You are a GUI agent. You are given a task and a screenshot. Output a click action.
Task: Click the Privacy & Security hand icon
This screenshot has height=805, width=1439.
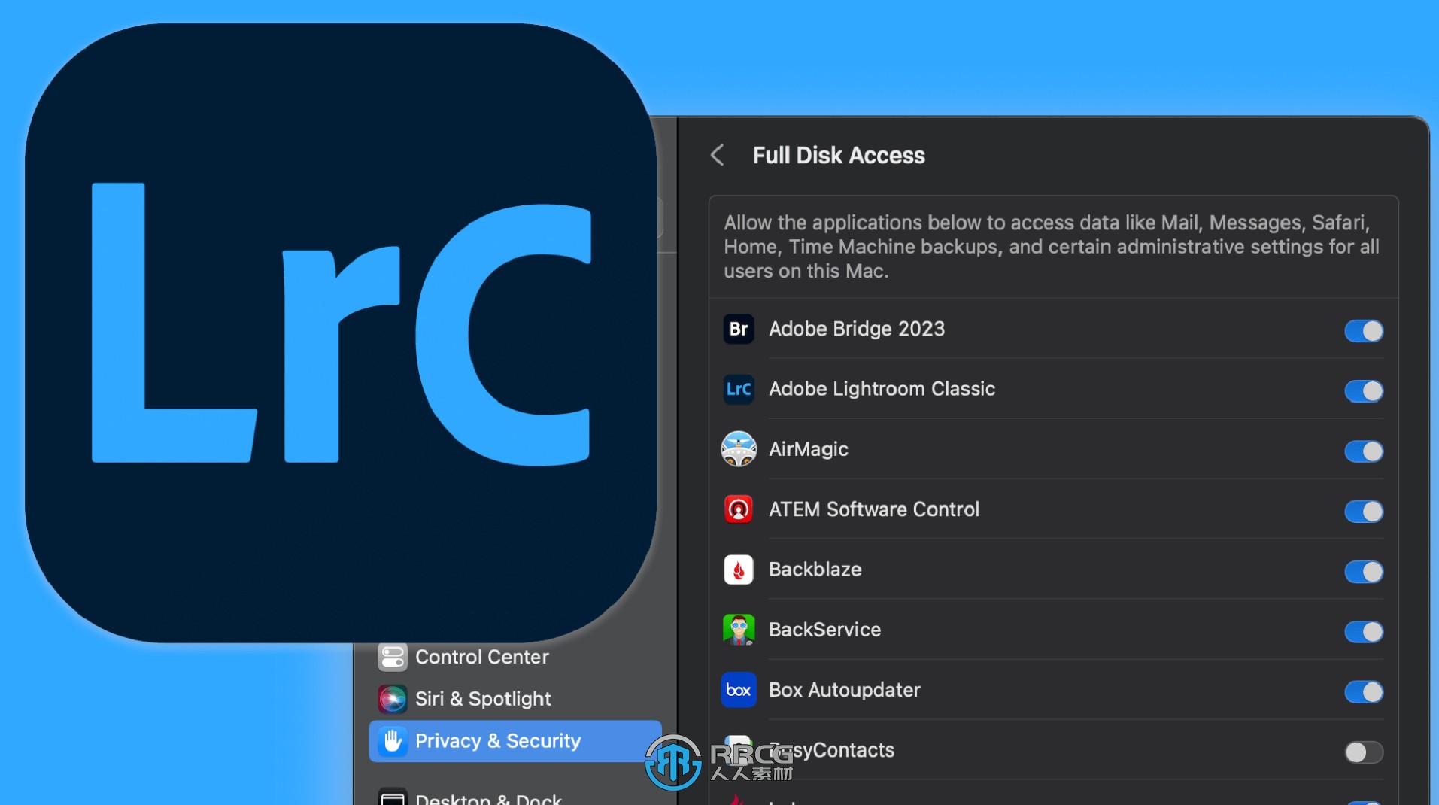392,741
